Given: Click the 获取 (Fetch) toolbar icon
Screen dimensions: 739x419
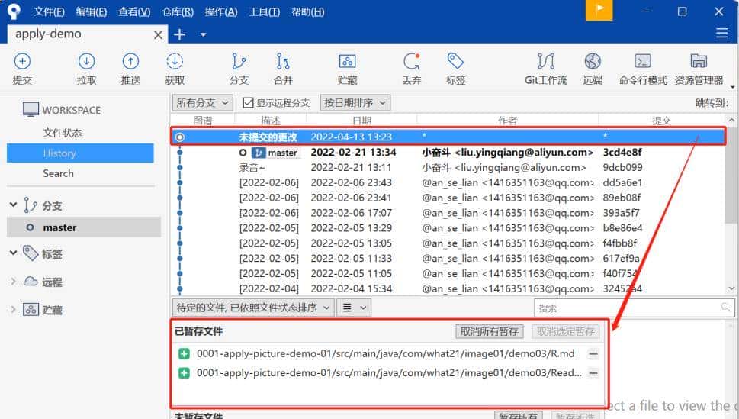Looking at the screenshot, I should click(175, 61).
